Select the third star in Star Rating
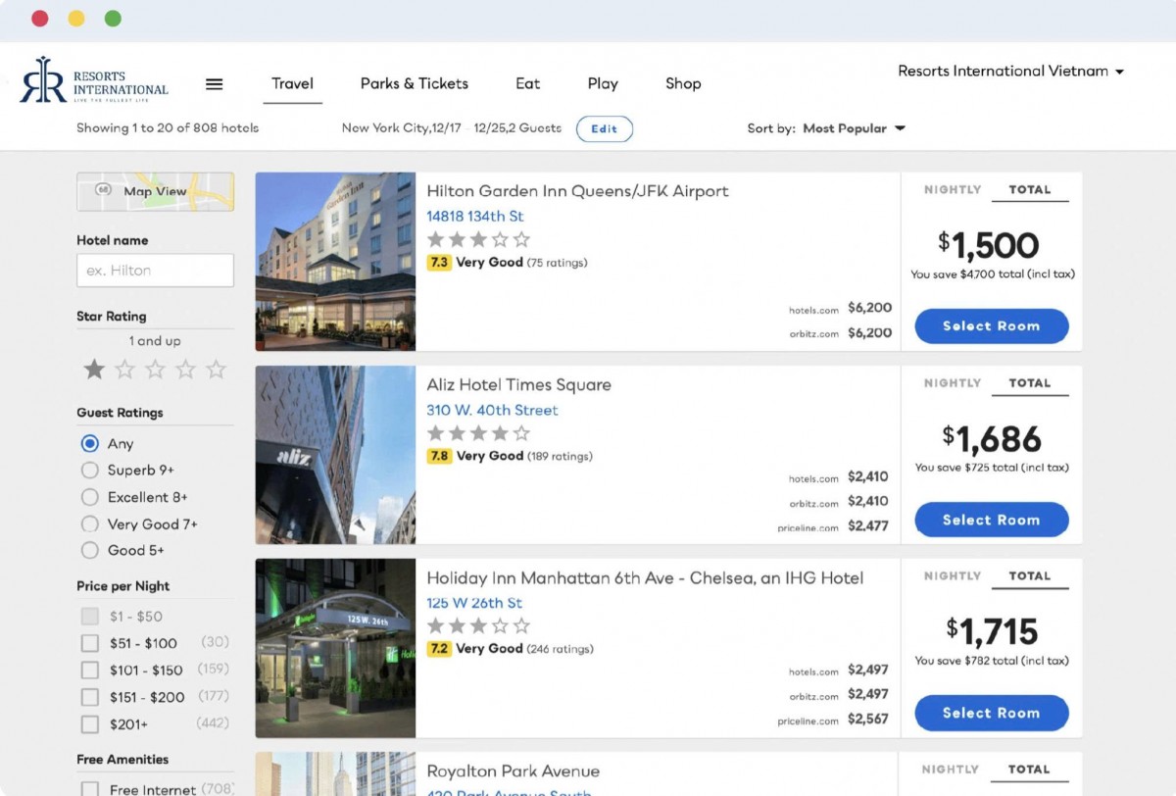The width and height of the screenshot is (1176, 796). [155, 370]
